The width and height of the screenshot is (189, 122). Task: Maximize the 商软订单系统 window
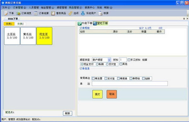click(182, 3)
